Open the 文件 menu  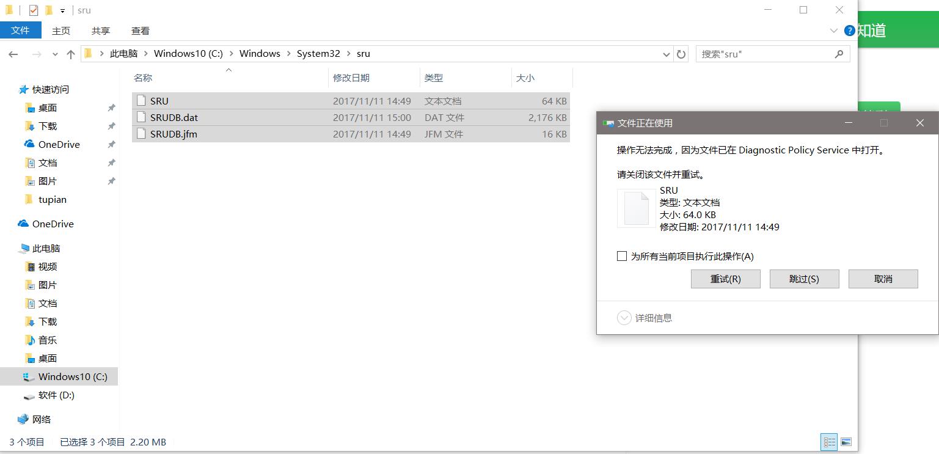pos(20,31)
